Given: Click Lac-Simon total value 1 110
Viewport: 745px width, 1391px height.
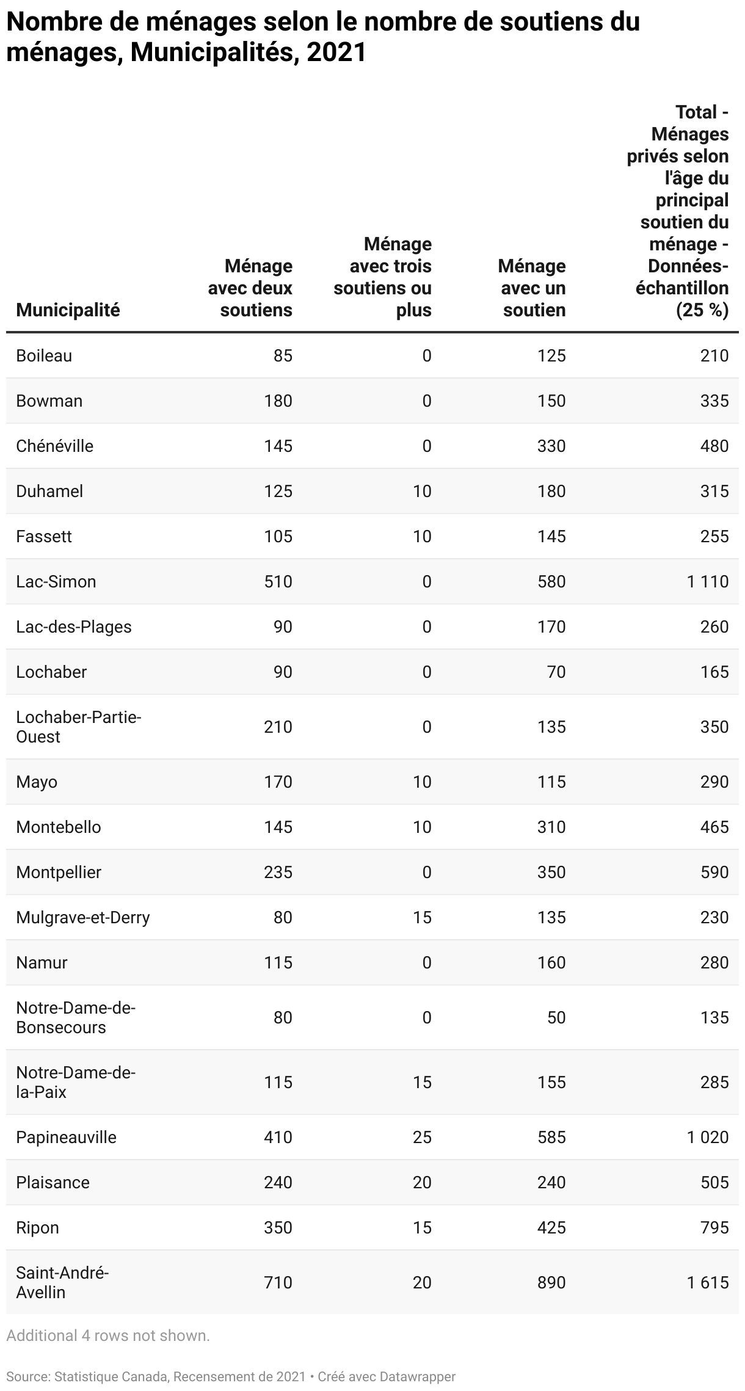Looking at the screenshot, I should coord(707,581).
